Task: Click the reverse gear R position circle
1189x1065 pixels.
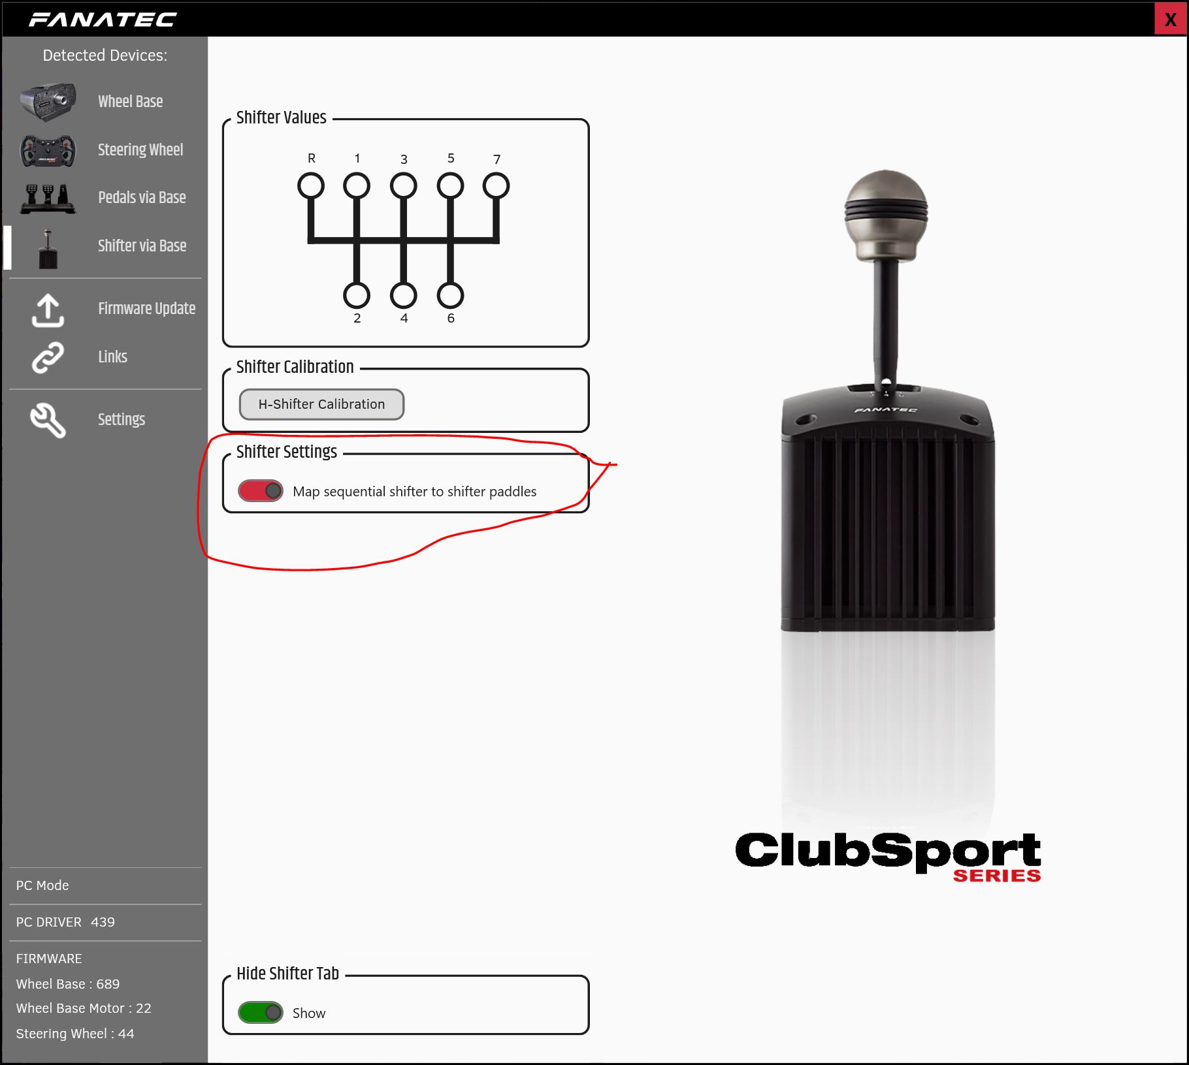Action: pyautogui.click(x=311, y=185)
